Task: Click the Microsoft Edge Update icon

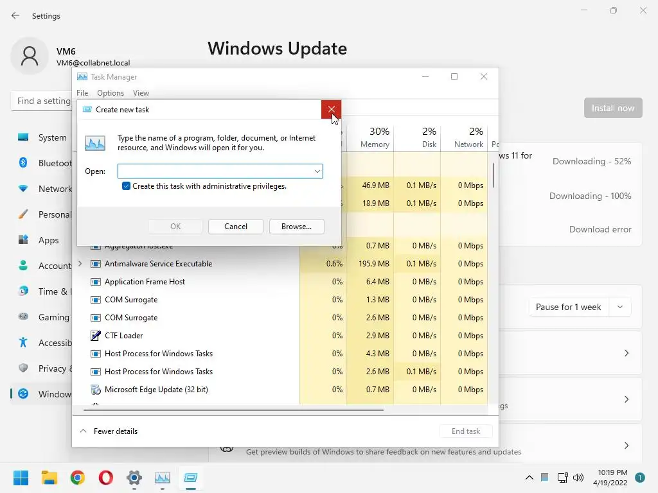Action: point(96,390)
